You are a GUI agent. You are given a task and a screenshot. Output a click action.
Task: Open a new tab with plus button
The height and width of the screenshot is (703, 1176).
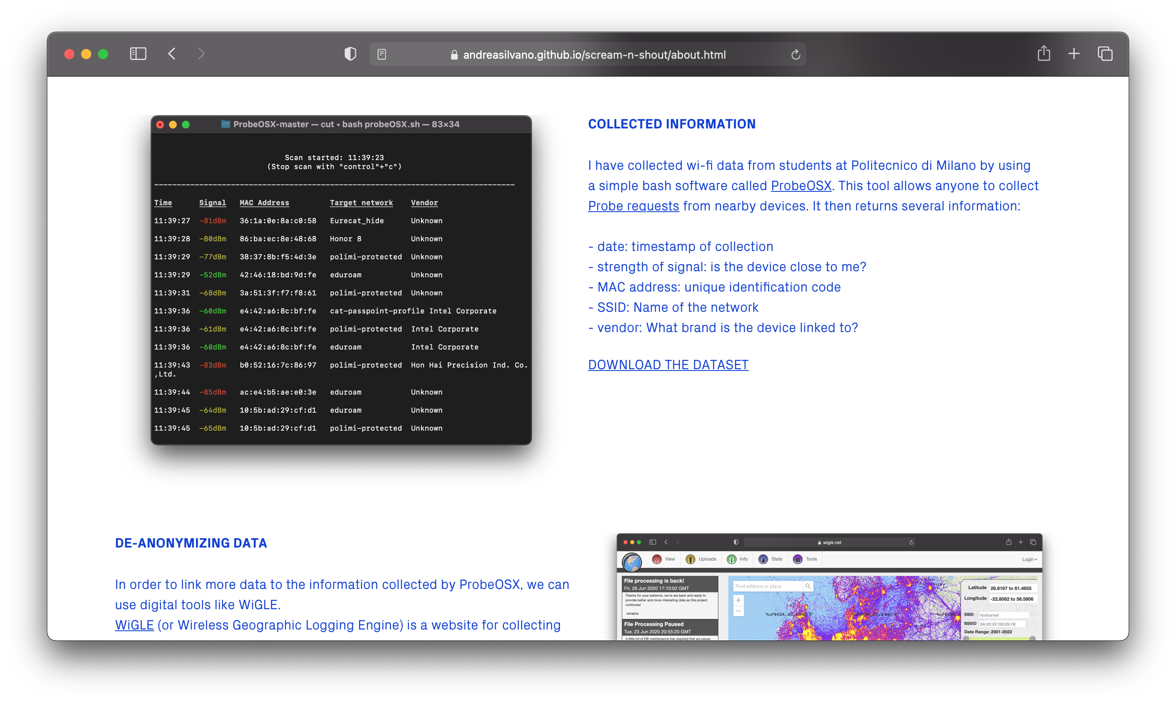[x=1074, y=54]
